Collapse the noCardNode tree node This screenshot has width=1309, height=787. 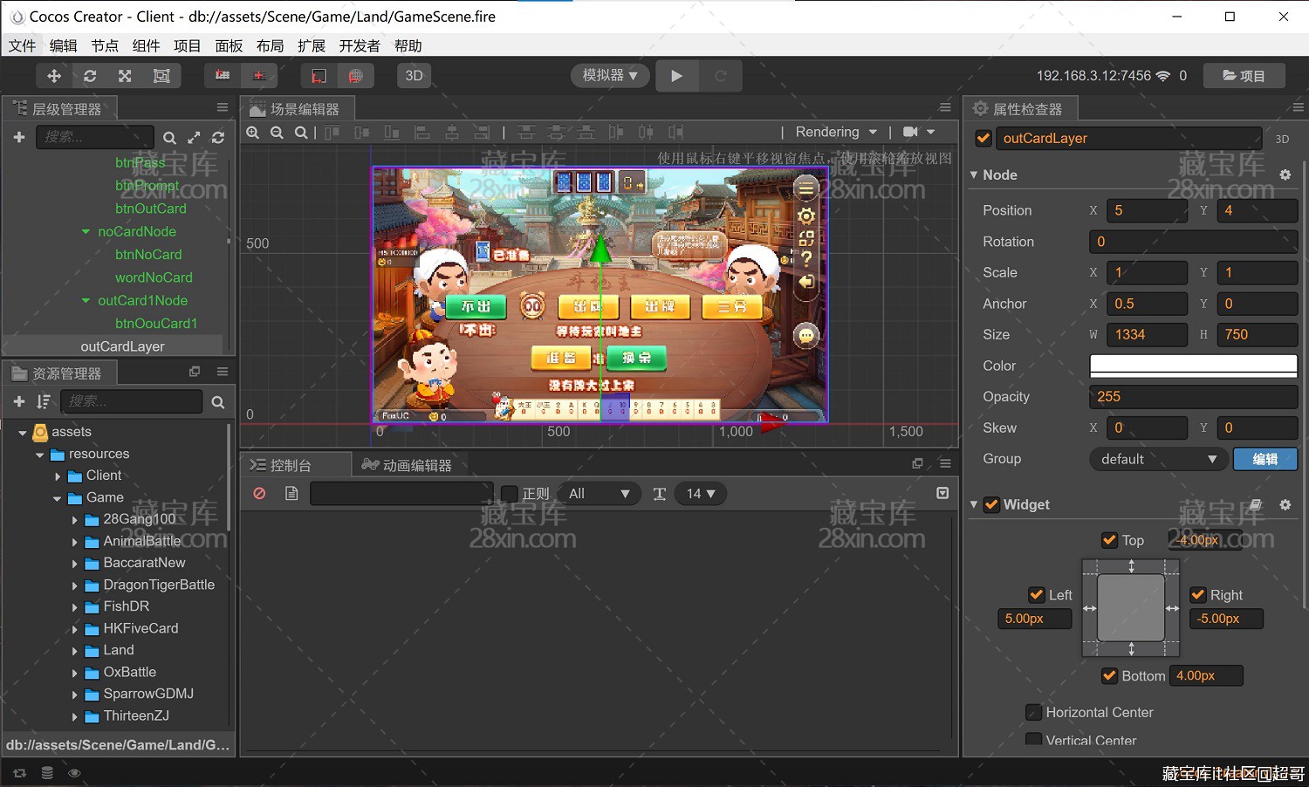click(86, 232)
